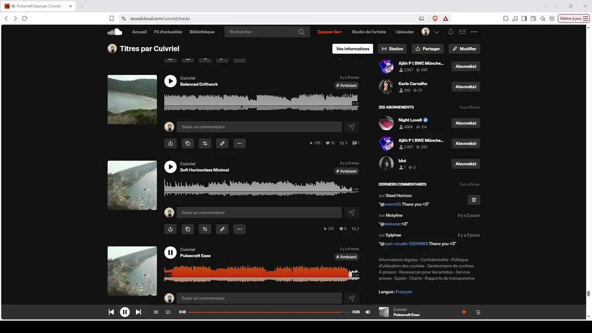The height and width of the screenshot is (333, 592).
Task: Open the messages envelope icon
Action: tap(462, 32)
